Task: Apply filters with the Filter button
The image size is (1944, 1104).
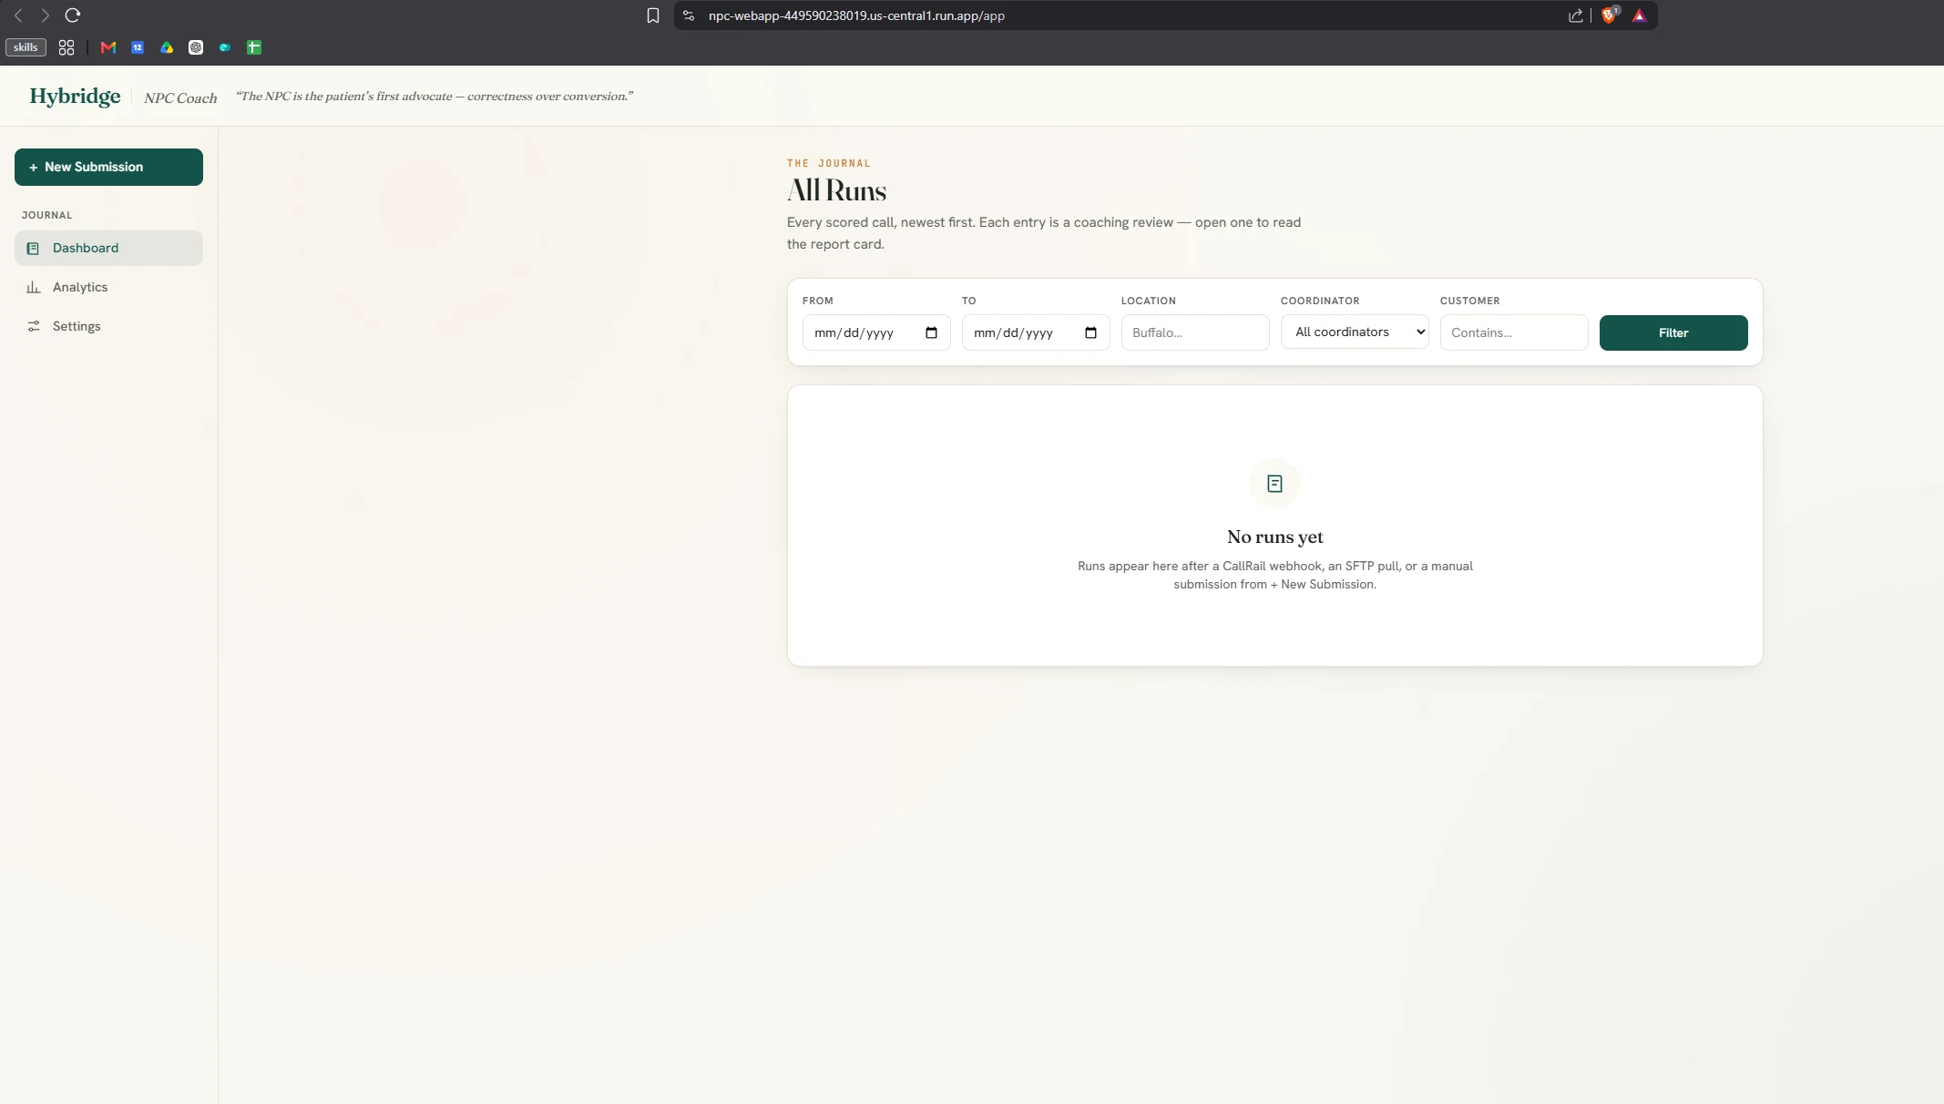Action: pyautogui.click(x=1673, y=332)
